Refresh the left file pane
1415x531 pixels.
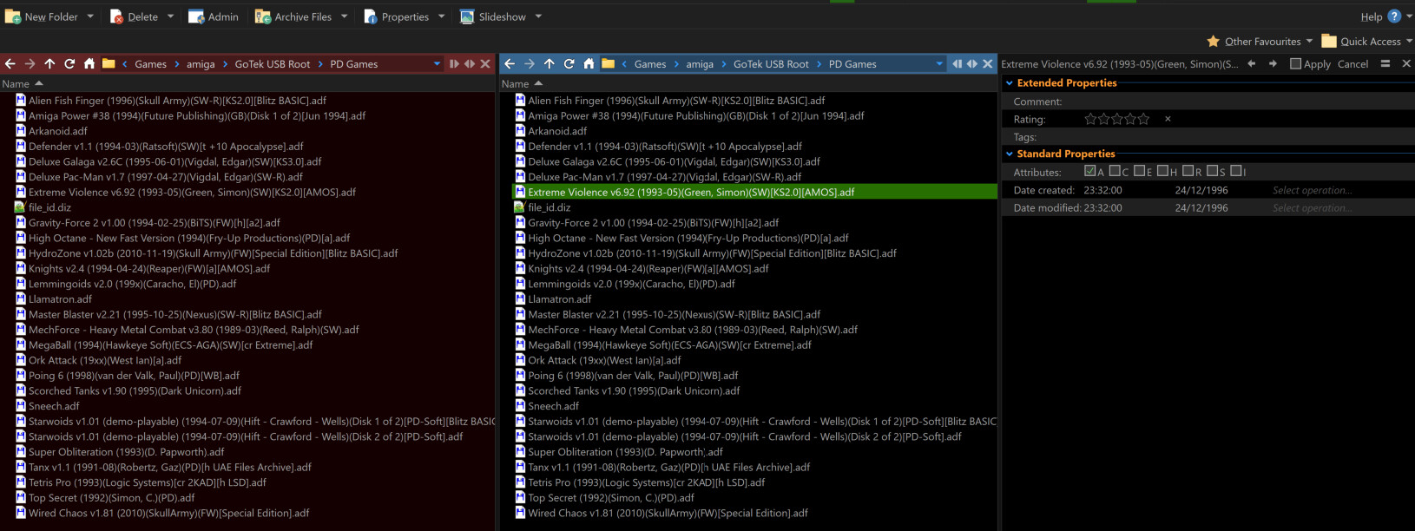click(x=69, y=63)
